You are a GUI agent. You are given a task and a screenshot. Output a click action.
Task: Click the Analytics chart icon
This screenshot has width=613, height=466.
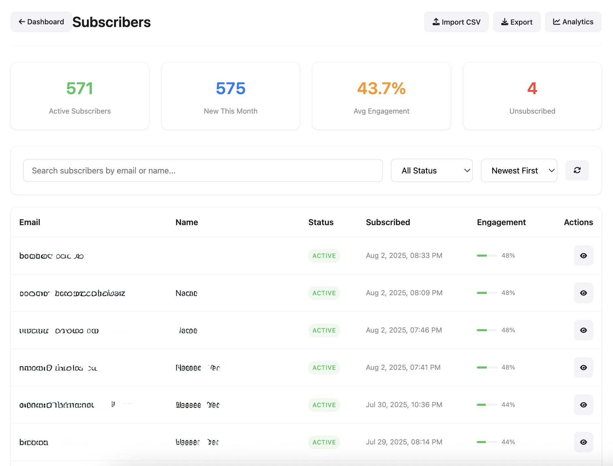(556, 22)
